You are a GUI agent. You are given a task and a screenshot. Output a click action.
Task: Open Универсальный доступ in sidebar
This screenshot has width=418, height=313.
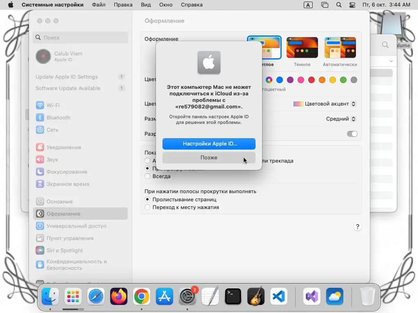(x=80, y=226)
